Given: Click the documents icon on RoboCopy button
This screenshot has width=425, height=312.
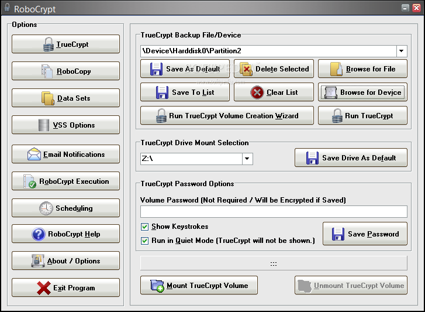Looking at the screenshot, I should [47, 71].
